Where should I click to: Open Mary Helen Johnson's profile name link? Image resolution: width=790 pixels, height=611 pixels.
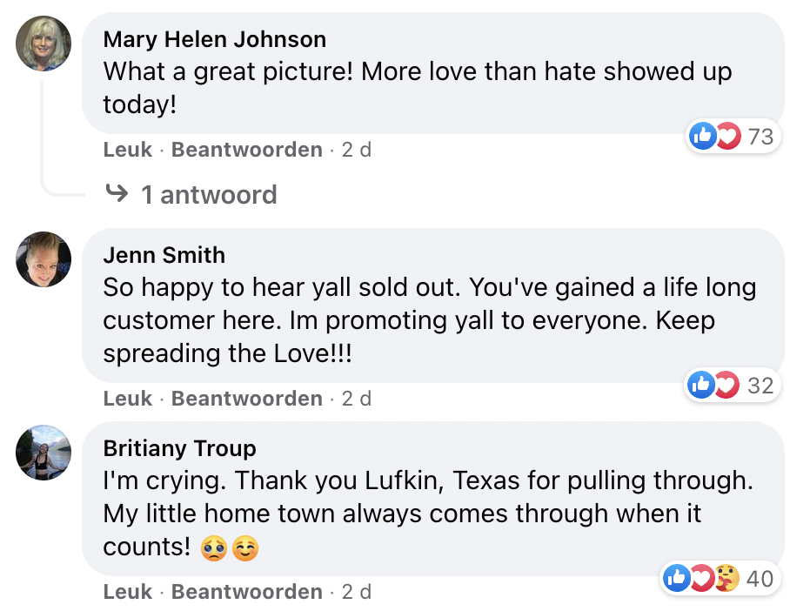215,39
